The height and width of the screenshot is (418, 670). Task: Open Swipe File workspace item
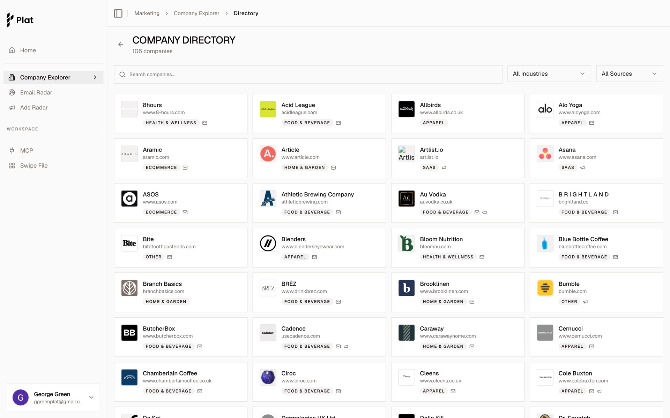click(x=53, y=165)
